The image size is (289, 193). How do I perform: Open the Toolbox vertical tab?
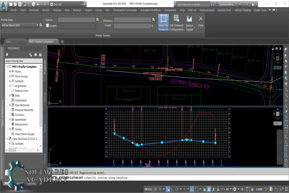45,159
